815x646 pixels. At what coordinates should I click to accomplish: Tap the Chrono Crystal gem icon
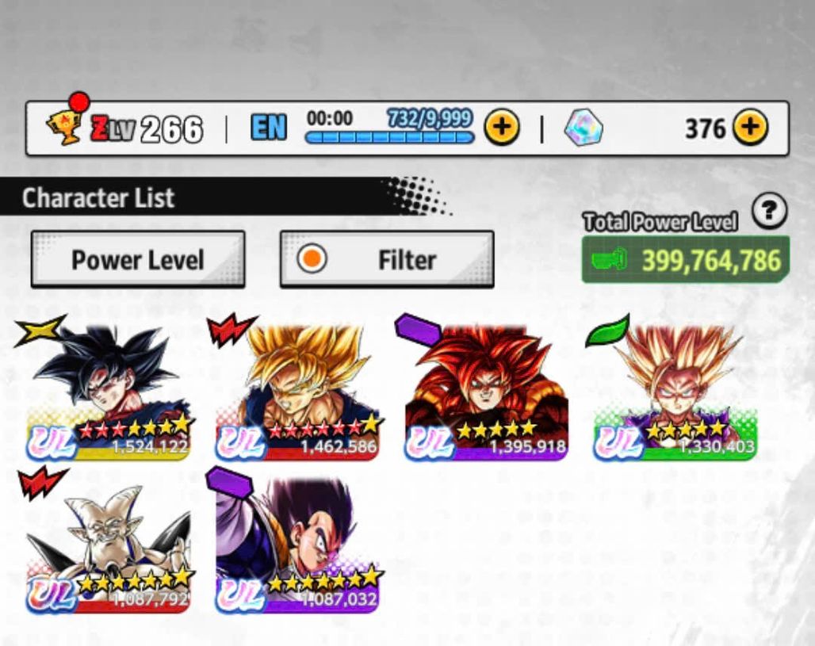click(x=584, y=128)
